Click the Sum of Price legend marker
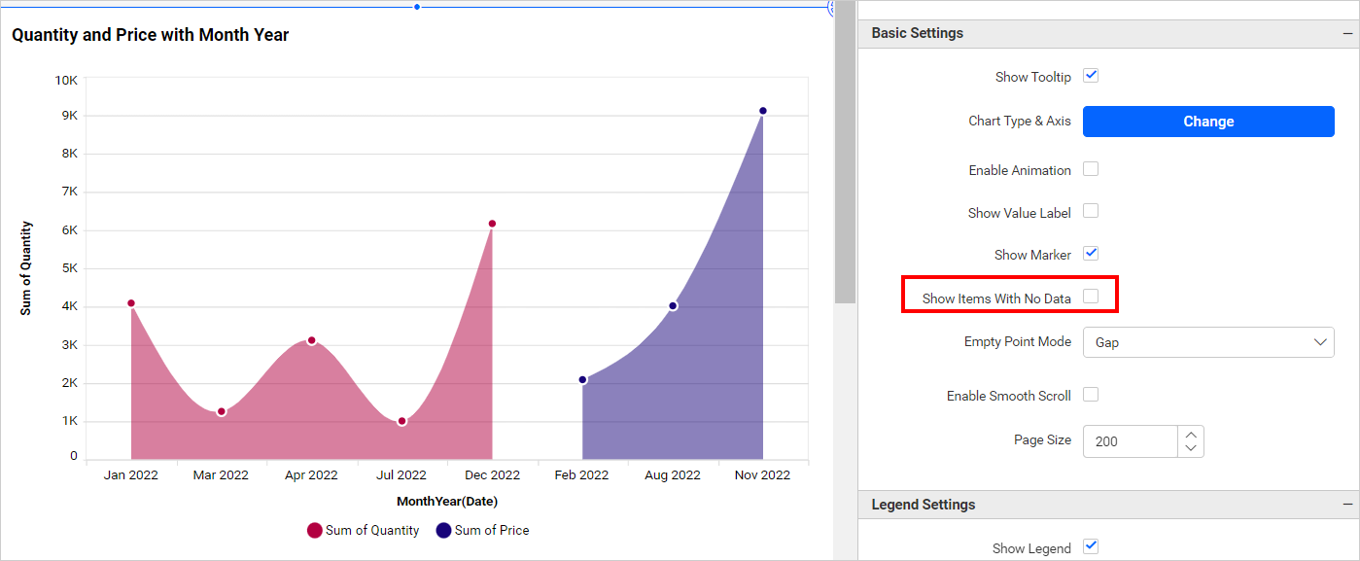The width and height of the screenshot is (1360, 561). click(x=443, y=531)
